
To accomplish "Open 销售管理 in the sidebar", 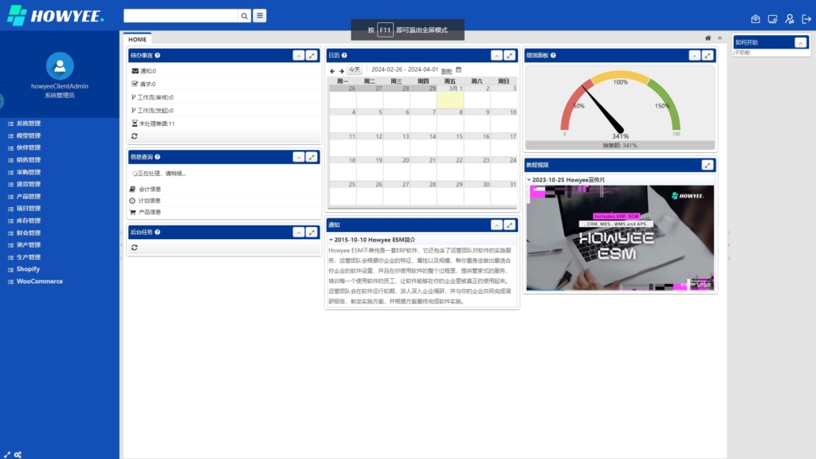I will (x=28, y=159).
